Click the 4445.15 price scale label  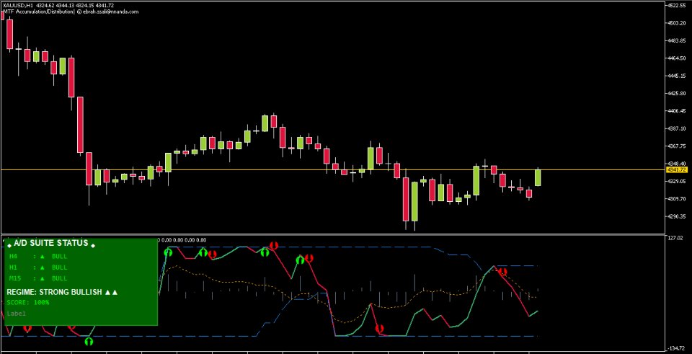678,76
